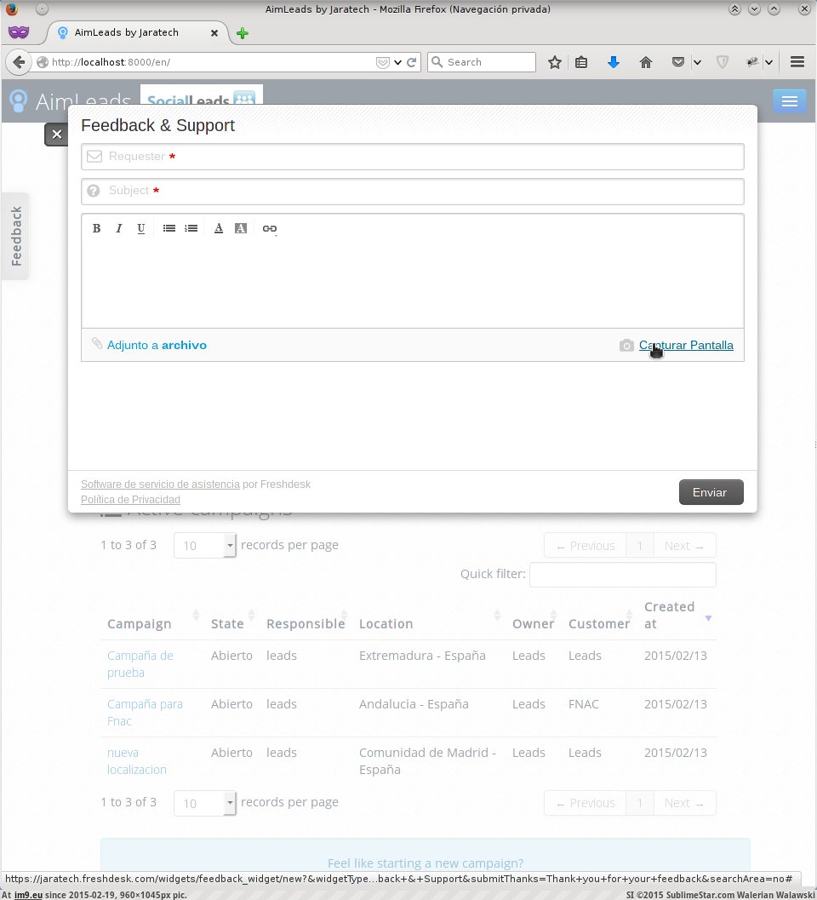Image resolution: width=817 pixels, height=900 pixels.
Task: Open the Pocket button dropdown arrow
Action: pyautogui.click(x=697, y=62)
